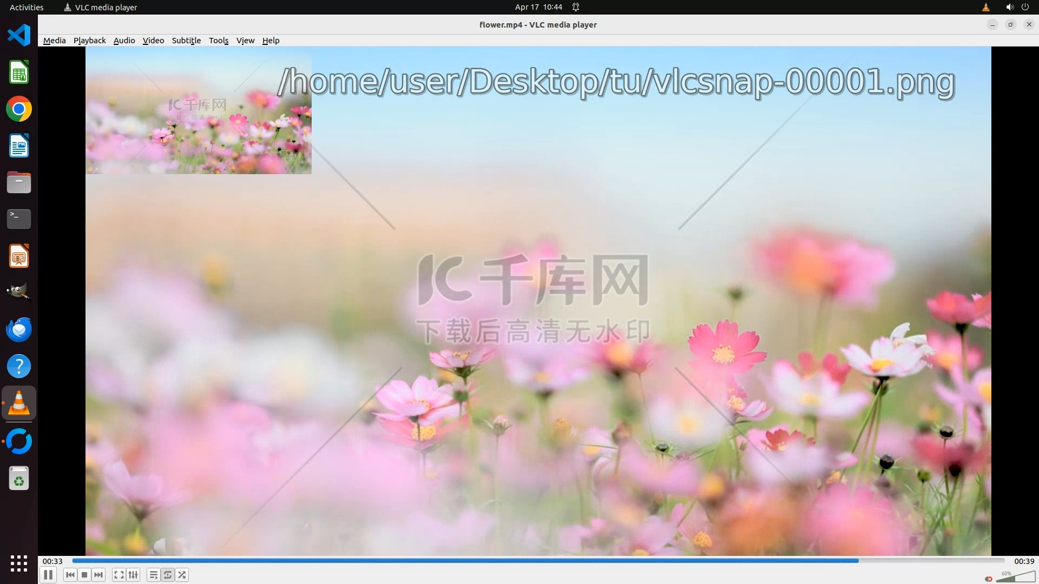Open extended settings equalizer icon
The height and width of the screenshot is (584, 1039).
[133, 575]
